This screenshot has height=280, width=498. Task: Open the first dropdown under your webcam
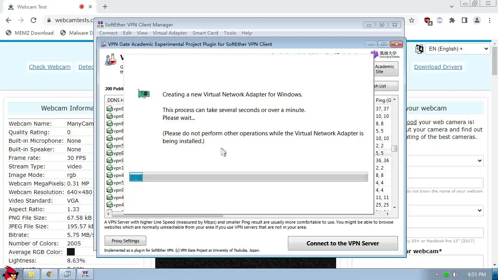444,161
